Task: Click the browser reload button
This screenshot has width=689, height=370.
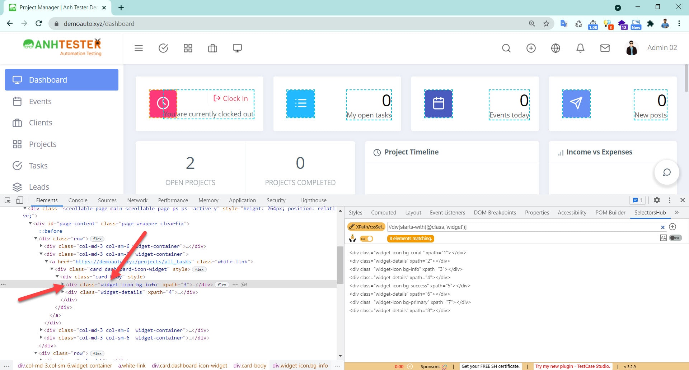Action: (x=39, y=23)
